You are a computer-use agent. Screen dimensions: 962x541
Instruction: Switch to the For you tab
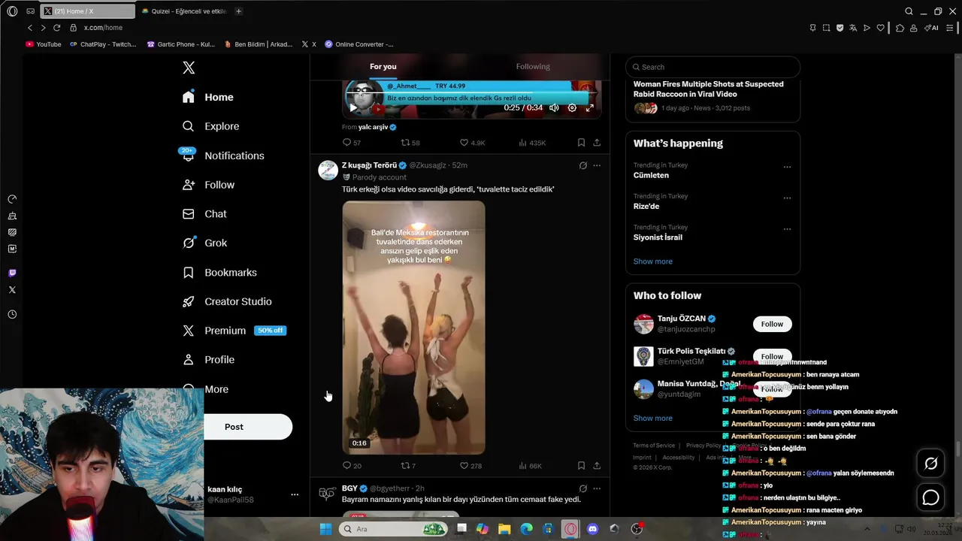tap(383, 67)
